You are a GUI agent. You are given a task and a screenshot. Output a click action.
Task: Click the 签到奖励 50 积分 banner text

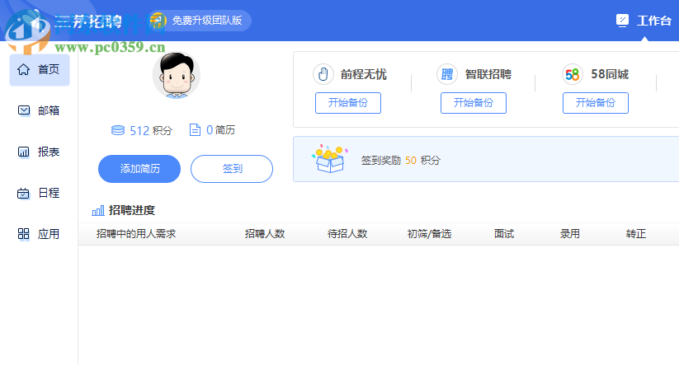(401, 161)
